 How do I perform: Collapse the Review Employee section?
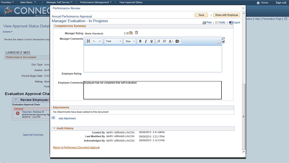click(x=16, y=100)
